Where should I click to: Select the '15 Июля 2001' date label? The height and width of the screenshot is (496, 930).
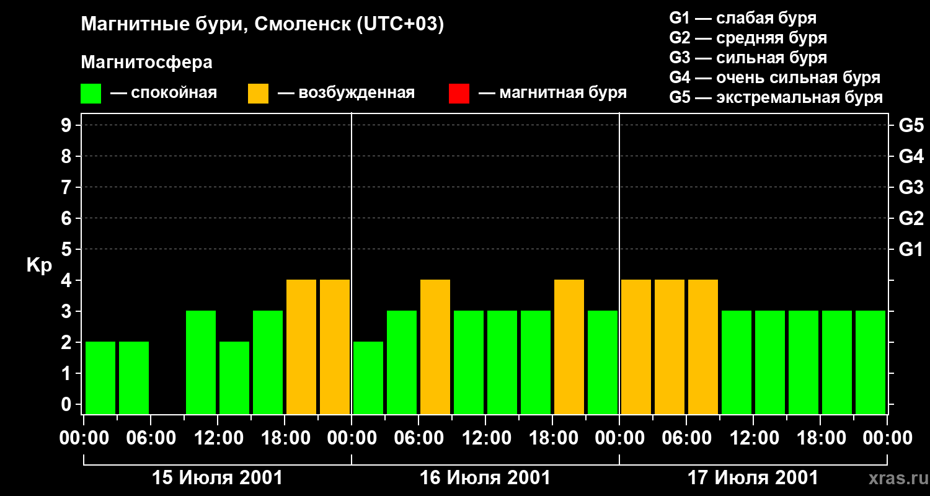coord(217,478)
